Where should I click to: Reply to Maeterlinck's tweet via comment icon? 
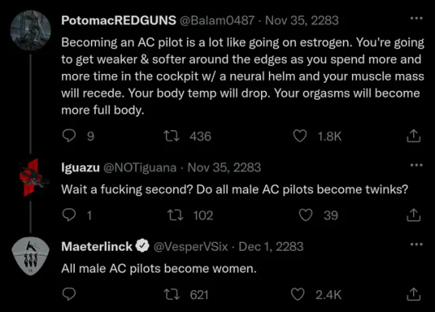pos(68,294)
